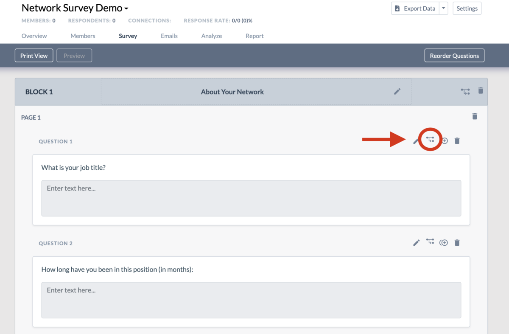Click the Question 1 text entry field

pyautogui.click(x=251, y=198)
